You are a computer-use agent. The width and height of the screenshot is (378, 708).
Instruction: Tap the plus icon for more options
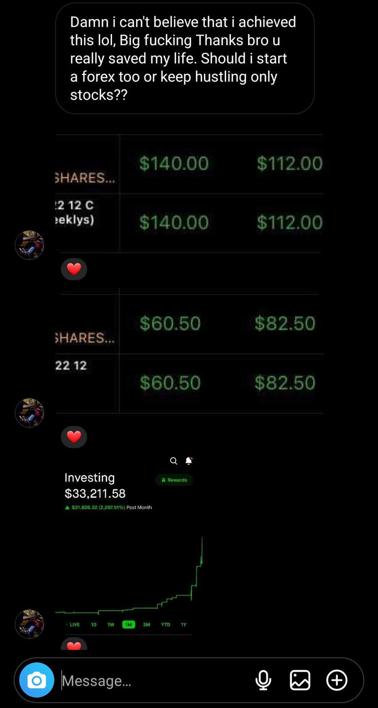[337, 680]
